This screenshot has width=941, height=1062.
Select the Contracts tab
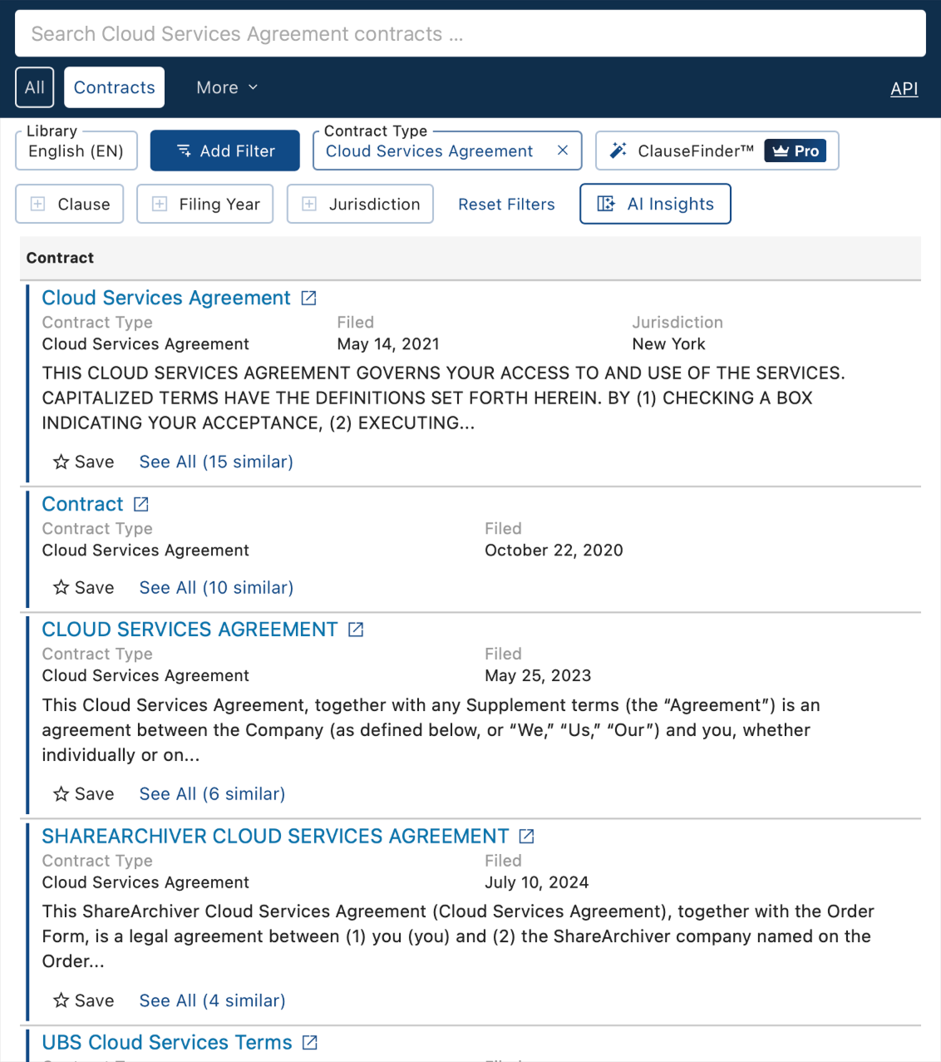click(114, 87)
